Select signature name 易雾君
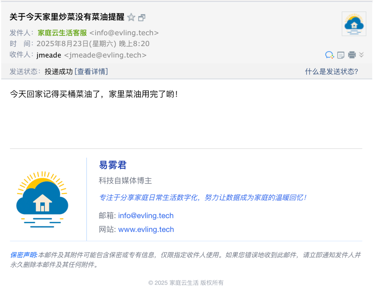This screenshot has height=293, width=374. [113, 165]
